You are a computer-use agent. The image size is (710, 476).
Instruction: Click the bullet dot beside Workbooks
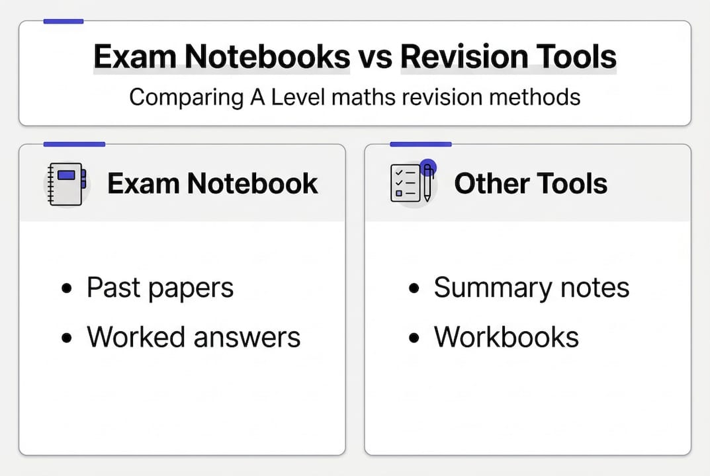point(414,338)
